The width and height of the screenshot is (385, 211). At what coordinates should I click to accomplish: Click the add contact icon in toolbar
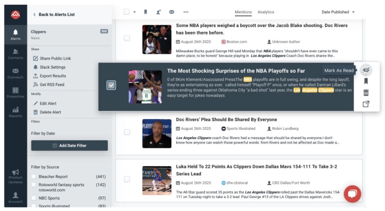(x=158, y=12)
